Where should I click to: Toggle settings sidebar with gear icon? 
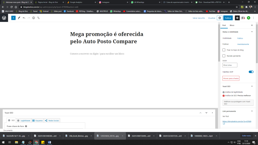pos(237,18)
